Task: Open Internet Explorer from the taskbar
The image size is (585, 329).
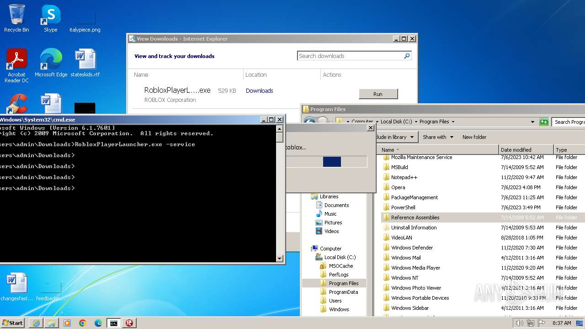Action: coord(36,323)
